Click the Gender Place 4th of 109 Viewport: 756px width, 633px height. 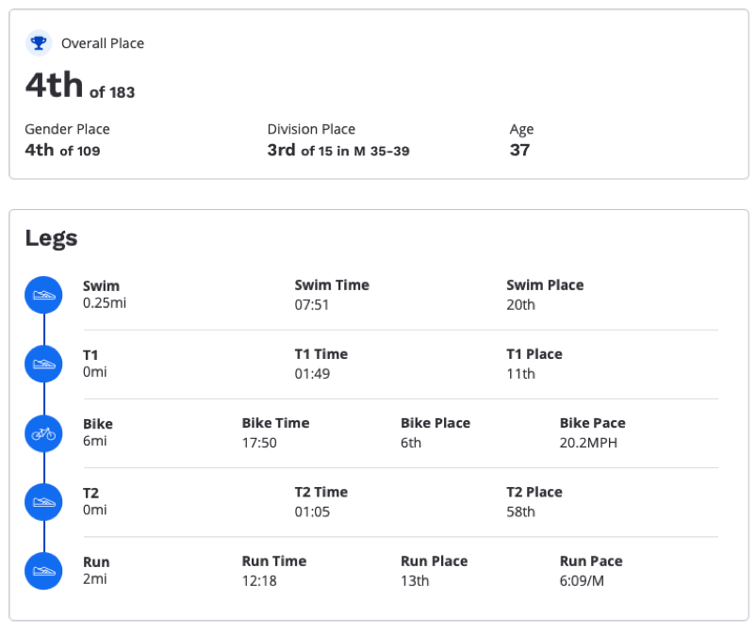[x=62, y=151]
